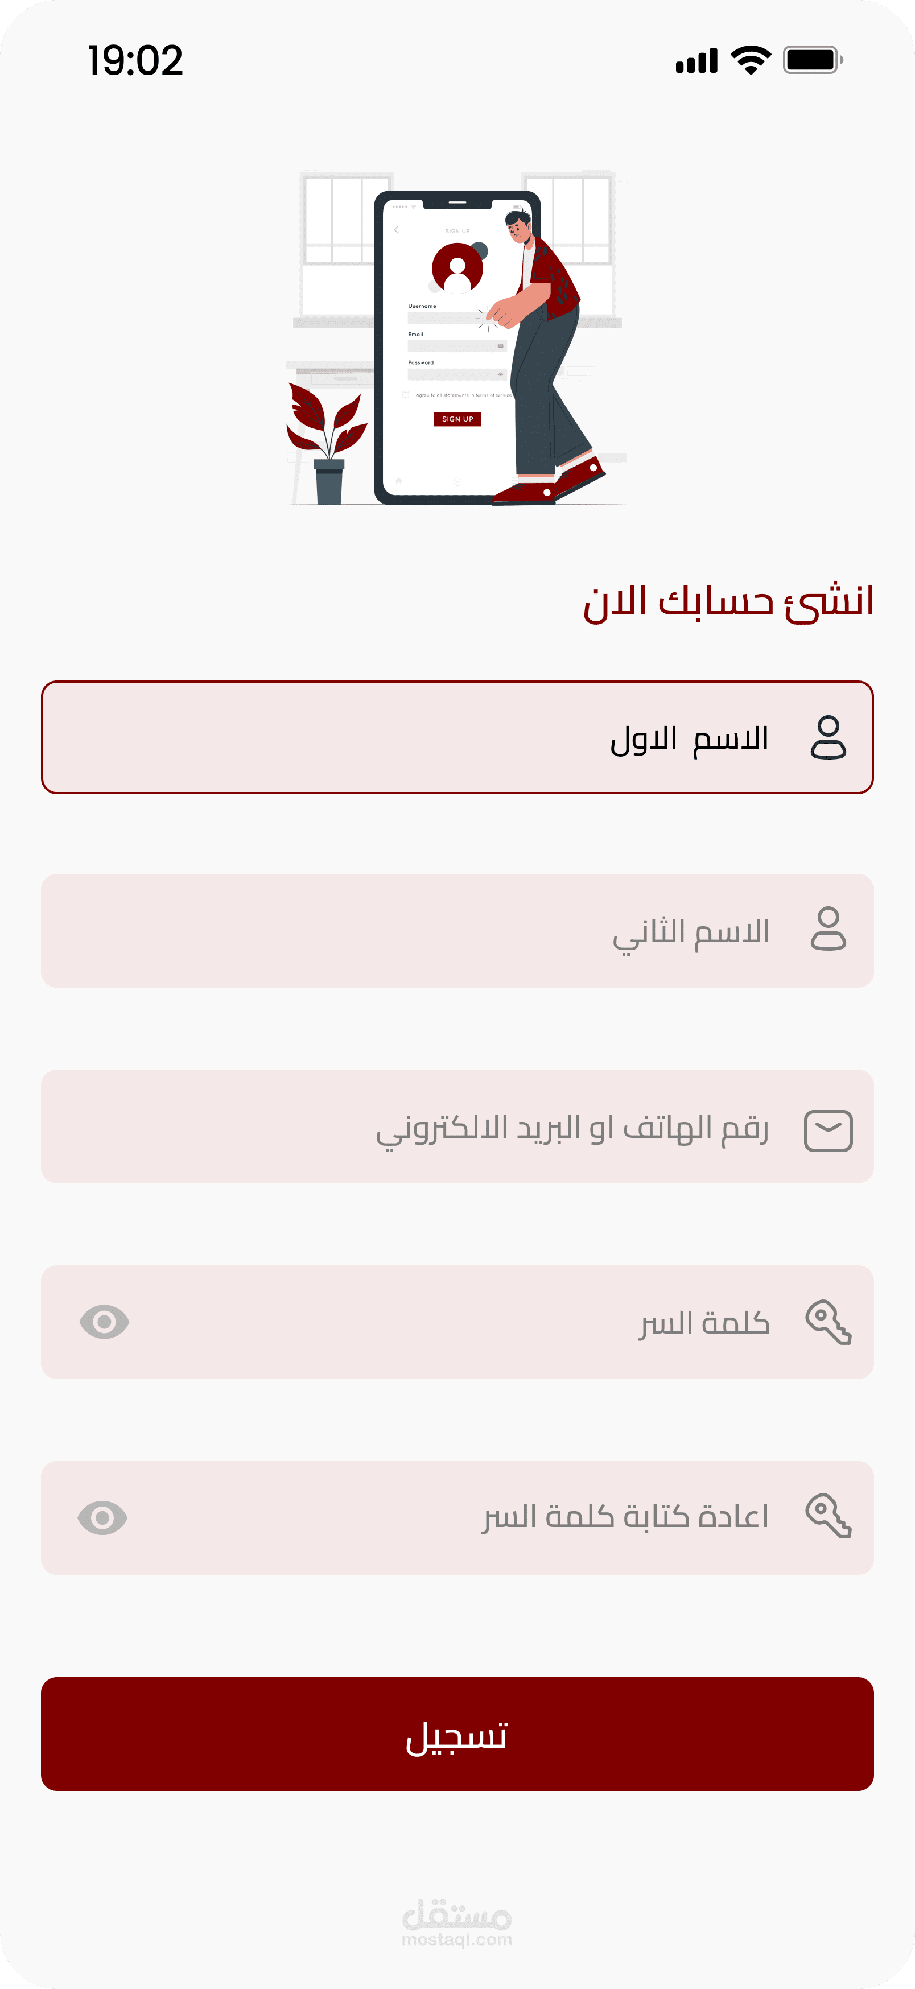The width and height of the screenshot is (915, 1989).
Task: Click the envelope icon in email field
Action: 829,1131
